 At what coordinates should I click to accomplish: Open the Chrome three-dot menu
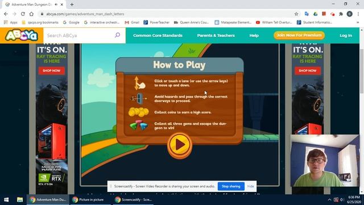[x=358, y=14]
